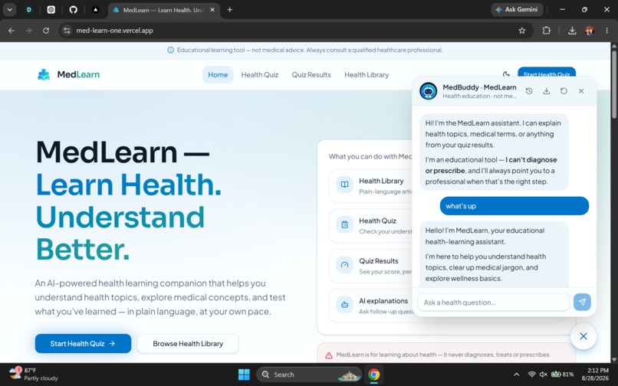The width and height of the screenshot is (618, 386).
Task: Toggle dark mode with the moon icon
Action: point(506,74)
